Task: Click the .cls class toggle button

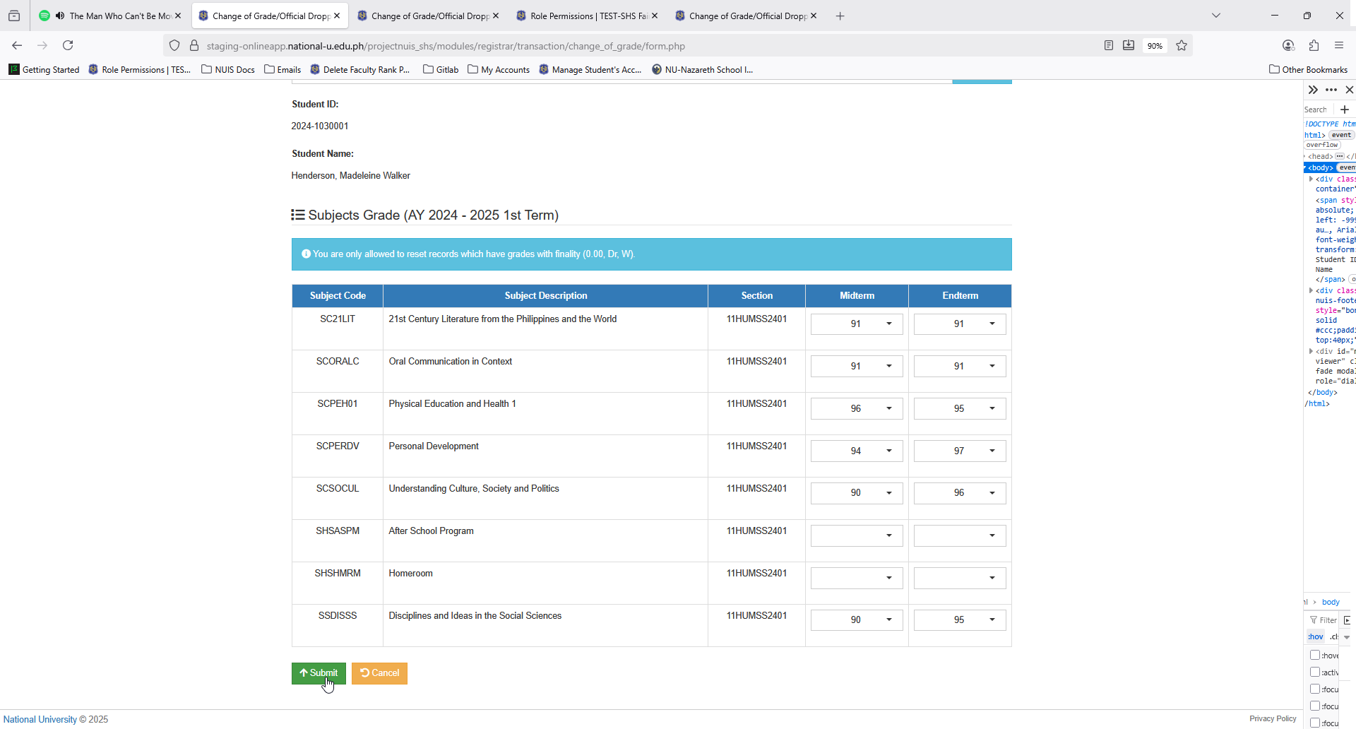Action: pos(1334,636)
